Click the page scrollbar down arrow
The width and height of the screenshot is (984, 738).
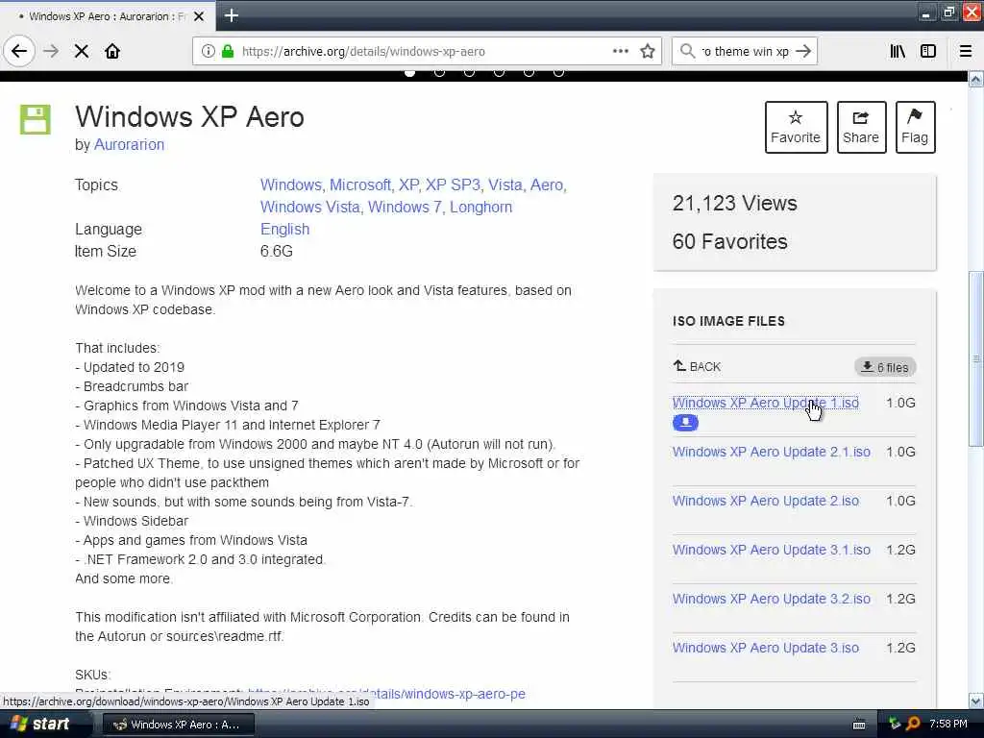click(x=976, y=701)
